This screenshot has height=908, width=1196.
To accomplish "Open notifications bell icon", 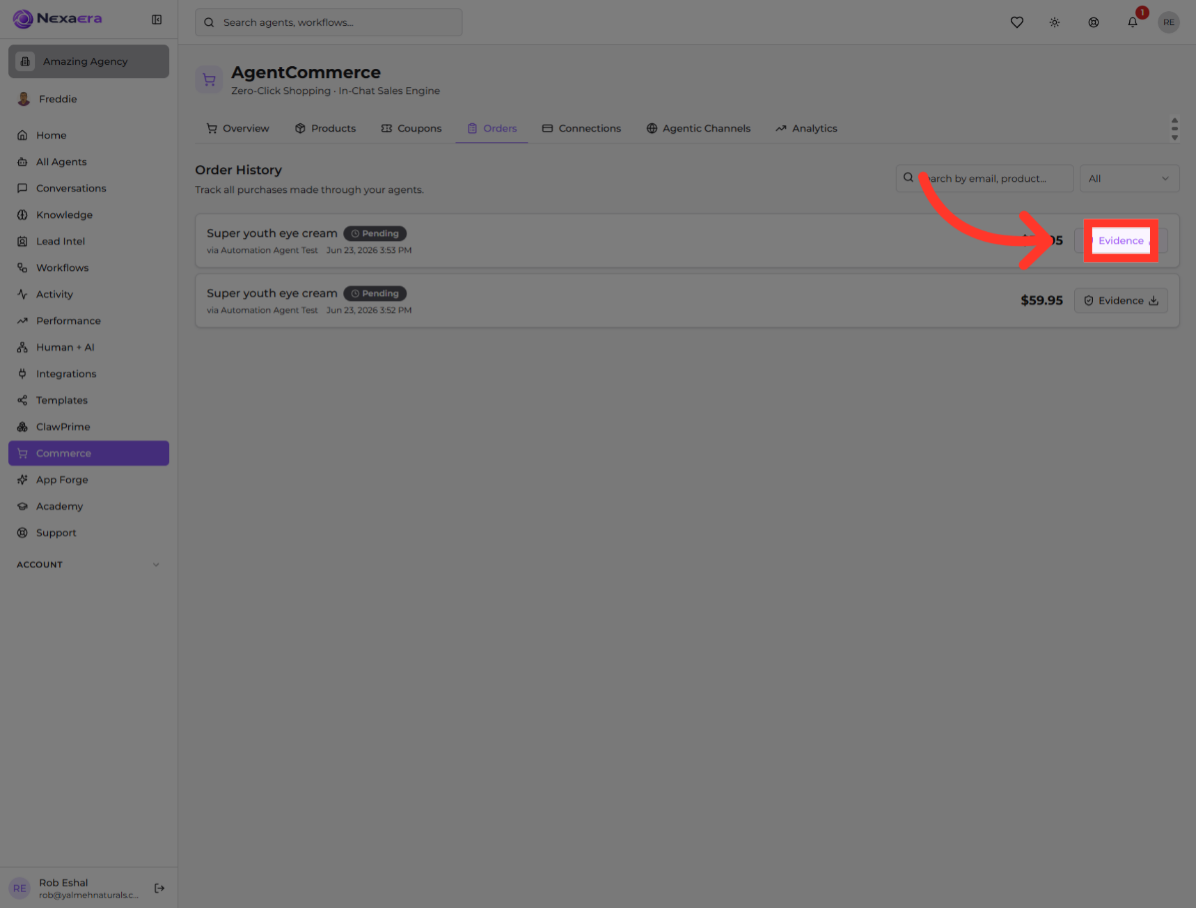I will (1133, 22).
